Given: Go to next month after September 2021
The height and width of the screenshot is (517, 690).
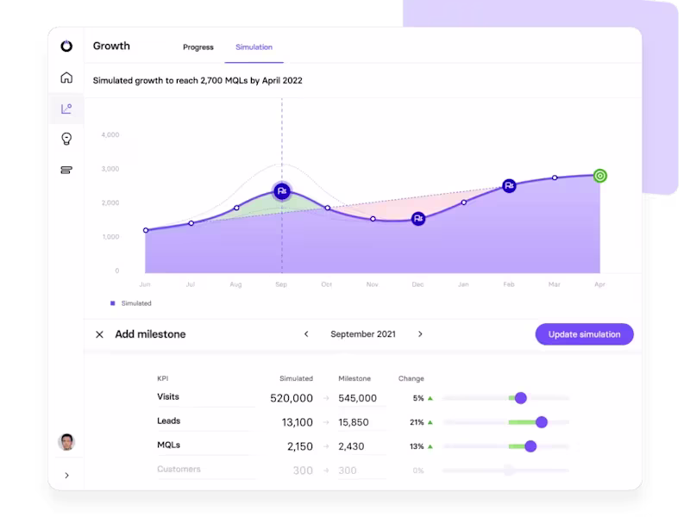Looking at the screenshot, I should click(x=420, y=334).
